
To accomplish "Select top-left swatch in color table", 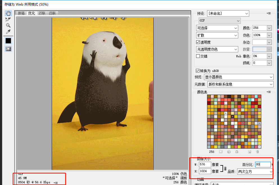I will click(209, 96).
